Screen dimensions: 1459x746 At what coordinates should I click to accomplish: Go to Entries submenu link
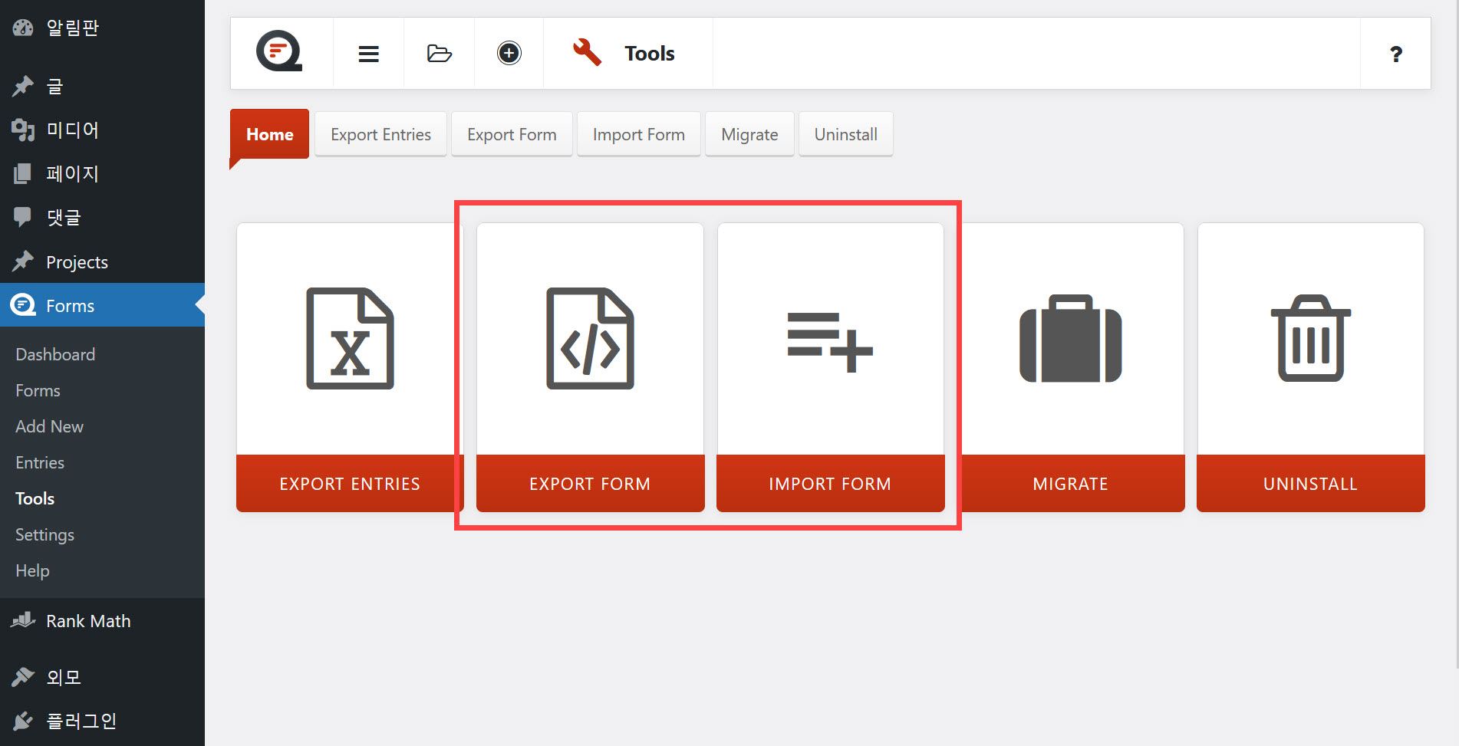click(40, 462)
